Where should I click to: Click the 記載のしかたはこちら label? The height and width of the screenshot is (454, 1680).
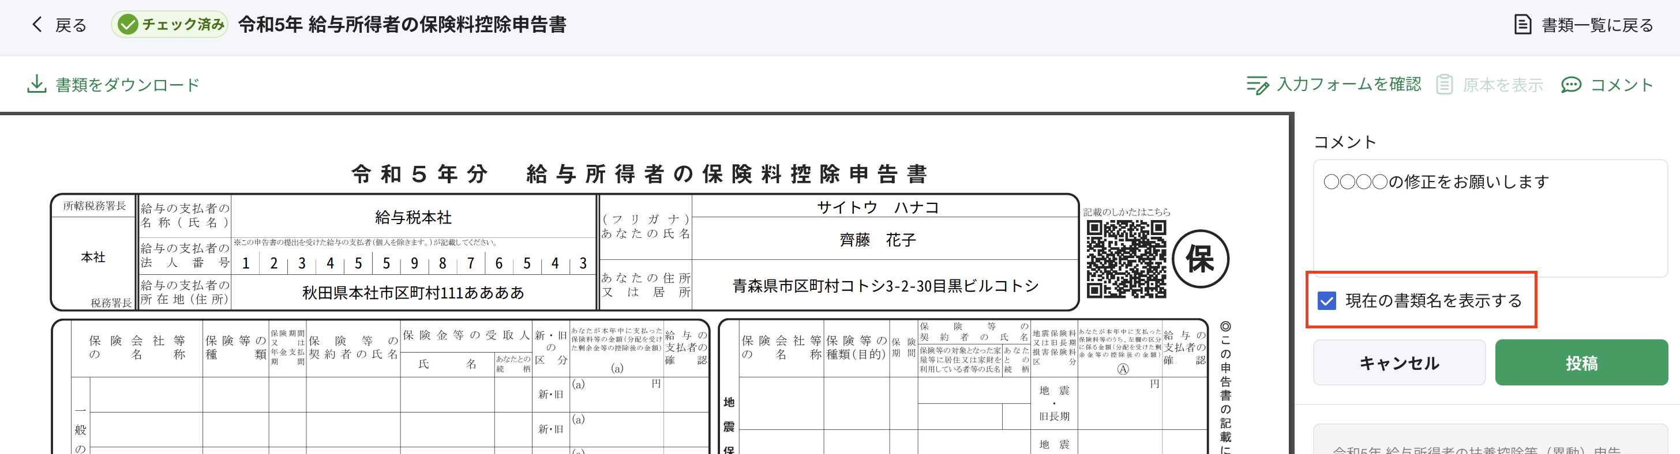coord(1126,211)
